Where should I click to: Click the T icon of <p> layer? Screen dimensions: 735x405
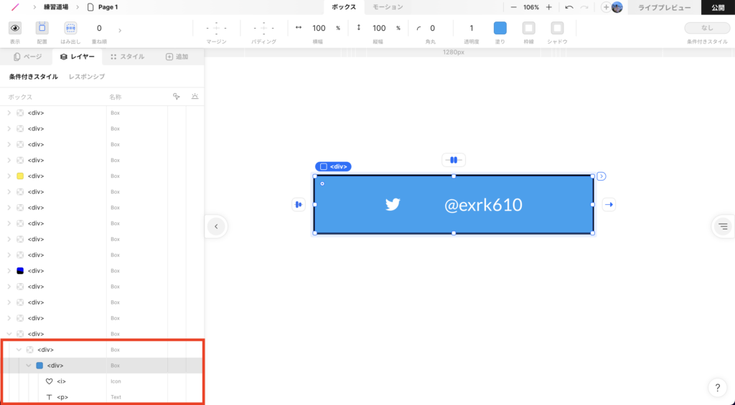[x=50, y=397]
